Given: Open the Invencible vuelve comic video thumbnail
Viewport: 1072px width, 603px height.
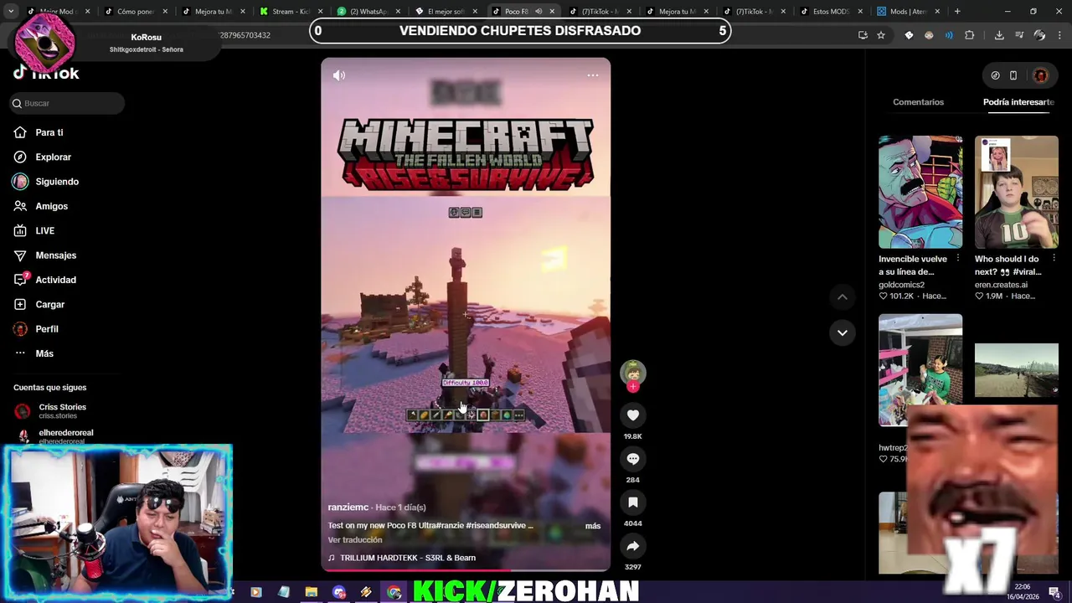Looking at the screenshot, I should pyautogui.click(x=920, y=192).
